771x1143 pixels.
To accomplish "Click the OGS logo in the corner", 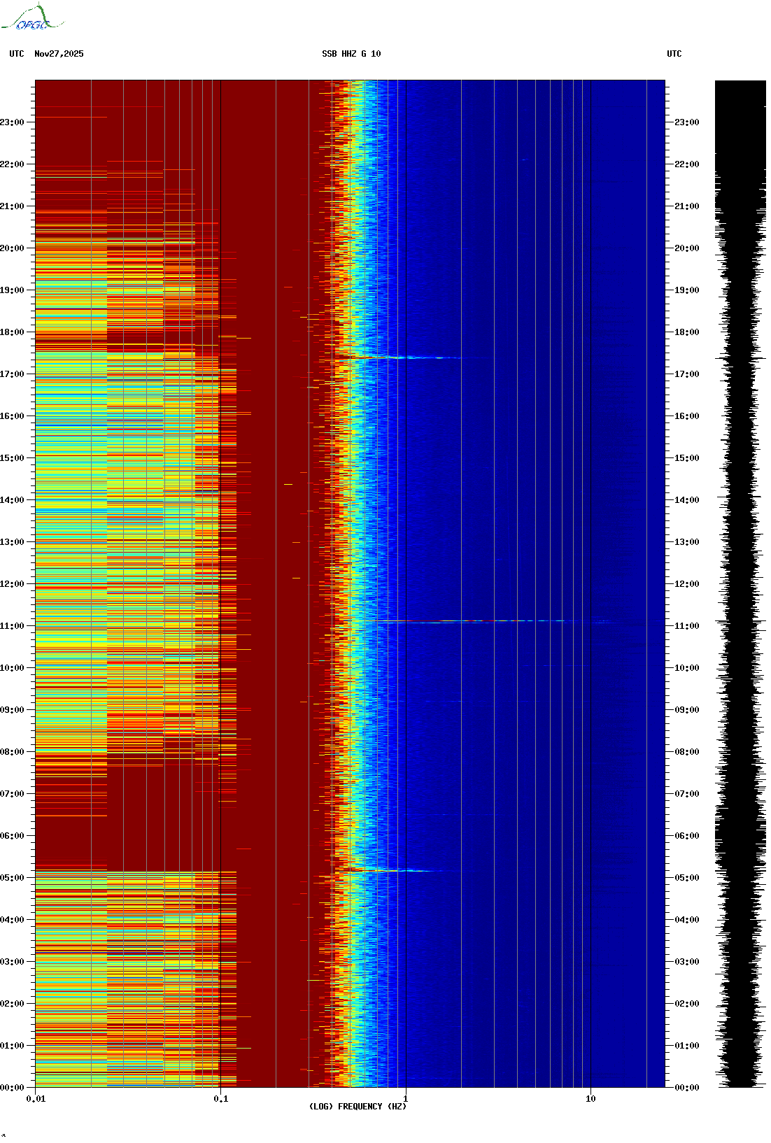I will 31,18.
